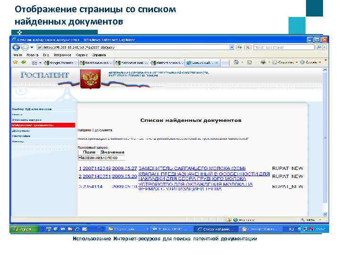Open the Вид menu
The width and height of the screenshot is (340, 255).
[46, 55]
